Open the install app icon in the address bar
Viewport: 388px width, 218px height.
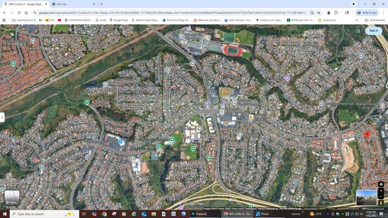pos(312,13)
